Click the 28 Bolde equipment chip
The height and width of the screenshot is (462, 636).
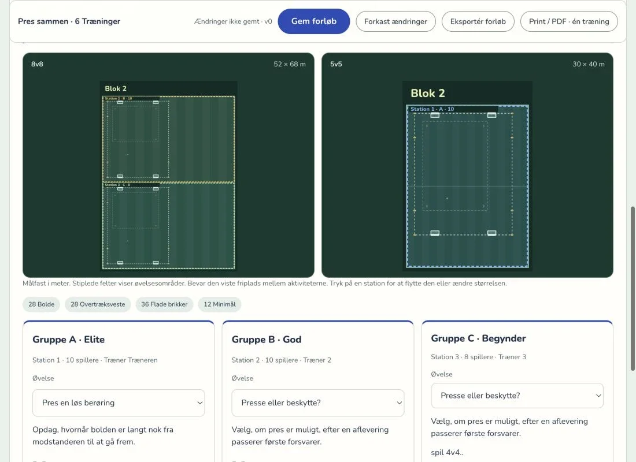(x=42, y=304)
